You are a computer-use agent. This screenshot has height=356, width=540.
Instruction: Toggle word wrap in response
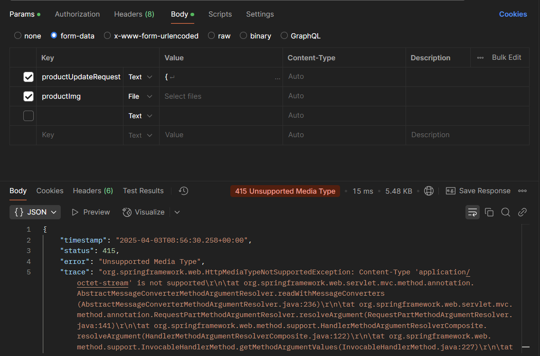click(x=473, y=212)
